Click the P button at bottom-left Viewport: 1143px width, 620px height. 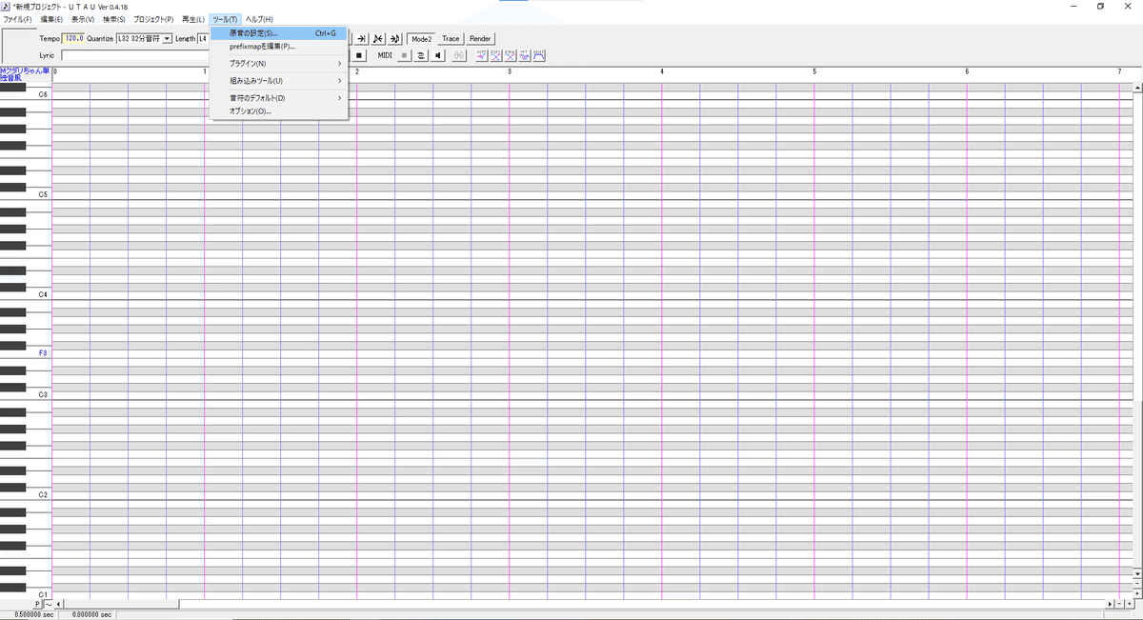38,604
